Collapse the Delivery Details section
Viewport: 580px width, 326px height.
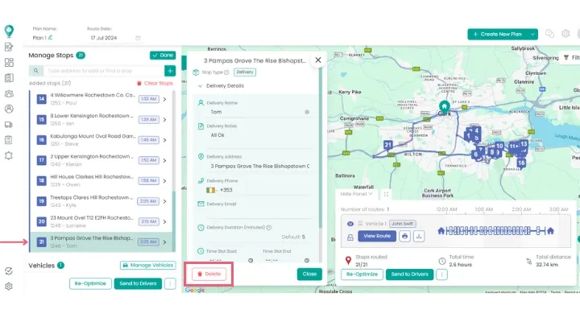pos(200,85)
